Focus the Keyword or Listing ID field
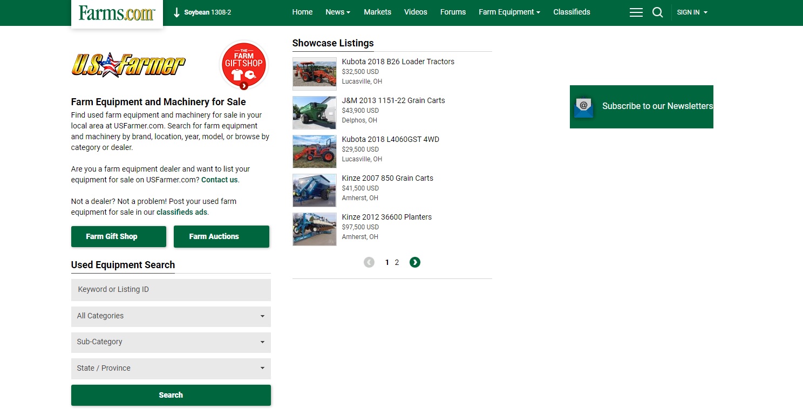This screenshot has height=409, width=803. [171, 290]
